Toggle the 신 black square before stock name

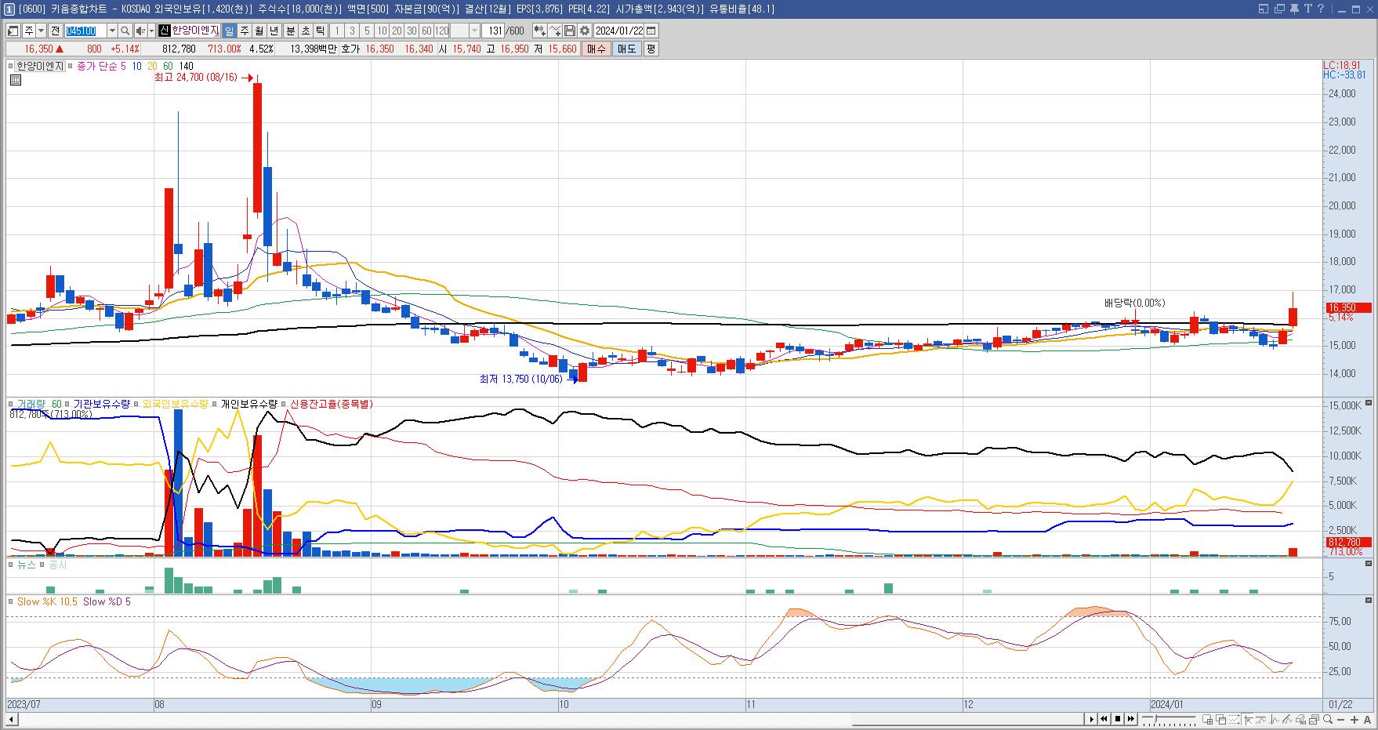(x=164, y=31)
